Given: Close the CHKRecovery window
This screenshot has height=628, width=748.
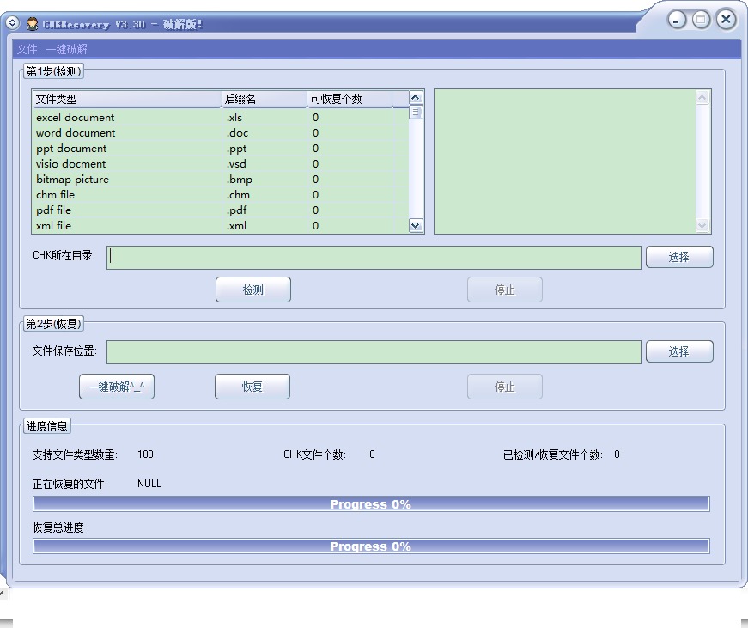Looking at the screenshot, I should (727, 19).
